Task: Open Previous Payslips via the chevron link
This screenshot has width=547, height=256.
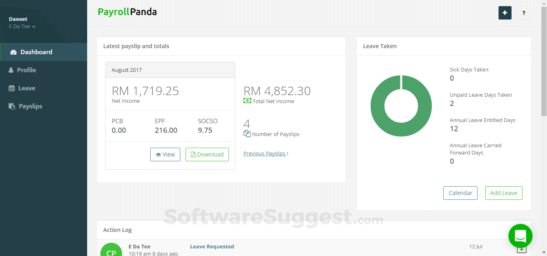Action: coord(286,153)
